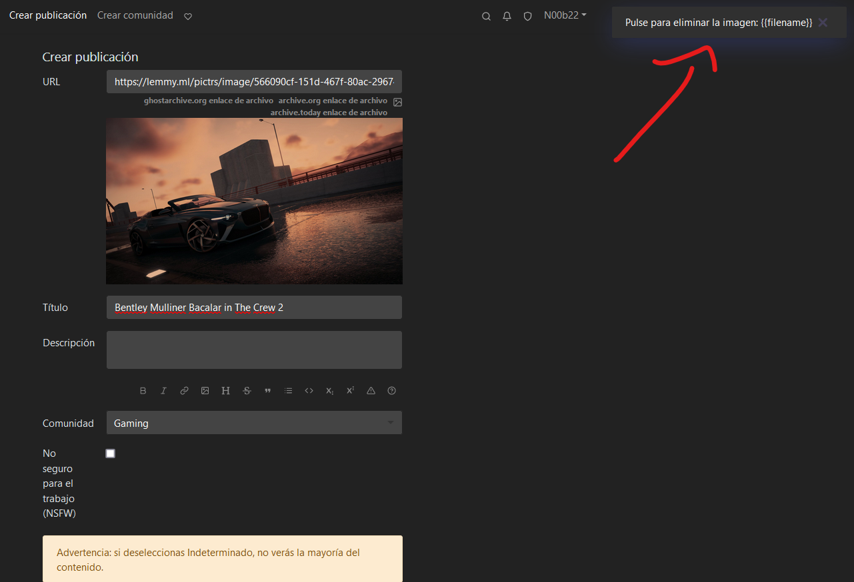Insert a header with the H icon
The height and width of the screenshot is (582, 854).
[226, 391]
